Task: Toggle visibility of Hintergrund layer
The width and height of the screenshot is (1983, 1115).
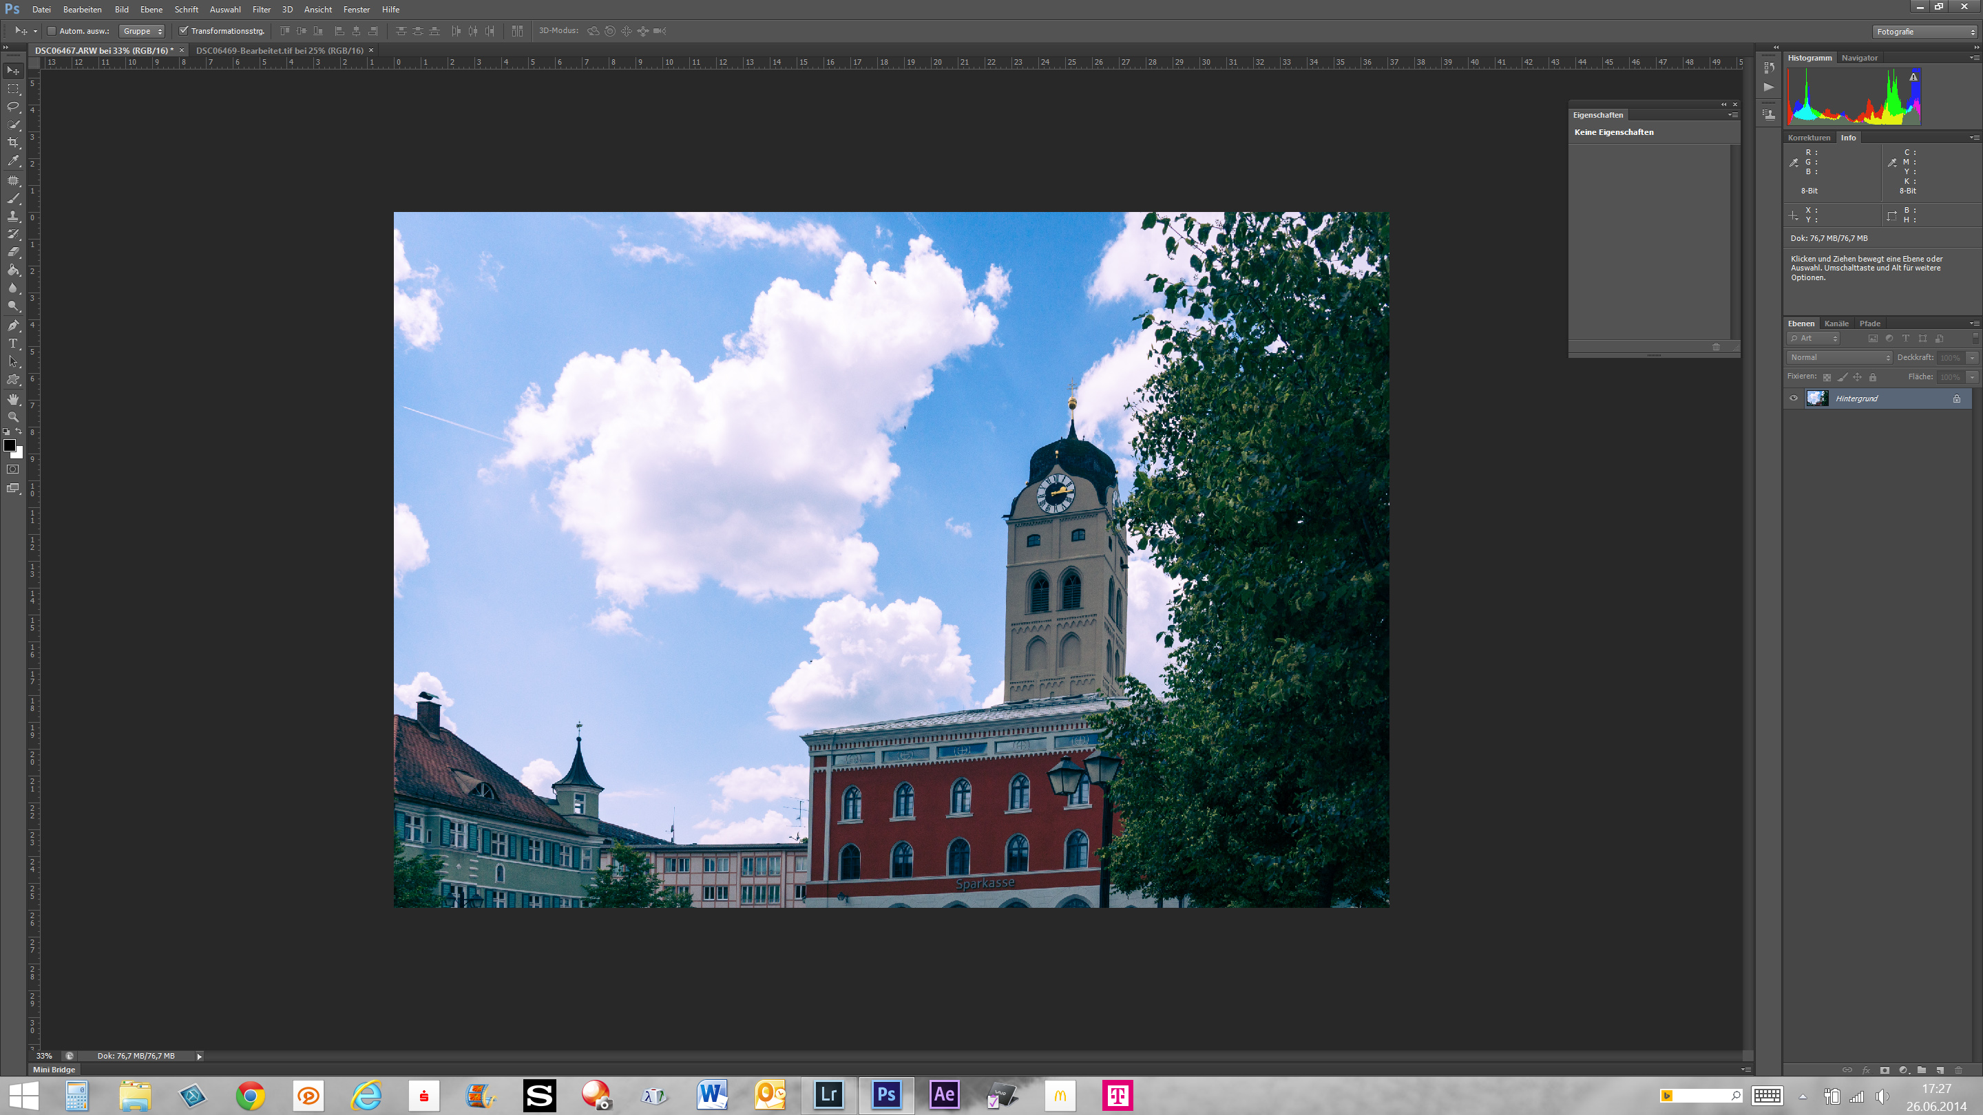Action: 1794,399
